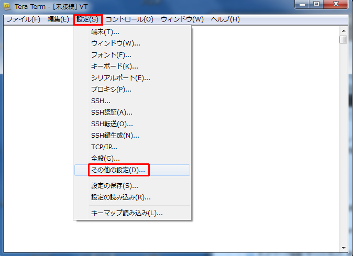The width and height of the screenshot is (353, 256).
Task: Click the vertical scrollbar down arrow
Action: [343, 248]
